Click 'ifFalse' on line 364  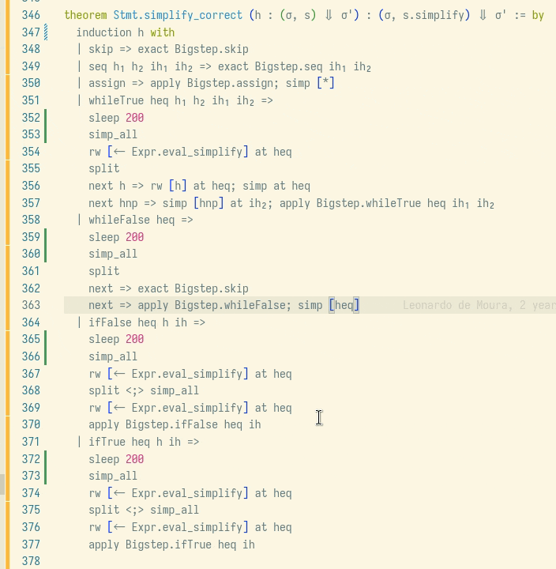click(x=110, y=322)
